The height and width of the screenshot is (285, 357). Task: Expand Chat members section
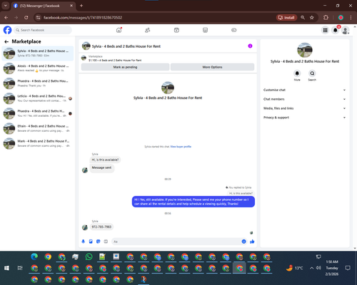[x=304, y=99]
